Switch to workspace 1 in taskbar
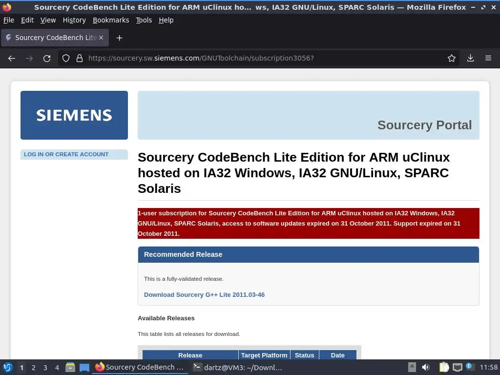 pyautogui.click(x=21, y=368)
